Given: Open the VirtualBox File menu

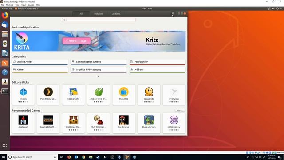Looking at the screenshot, I should point(3,5).
